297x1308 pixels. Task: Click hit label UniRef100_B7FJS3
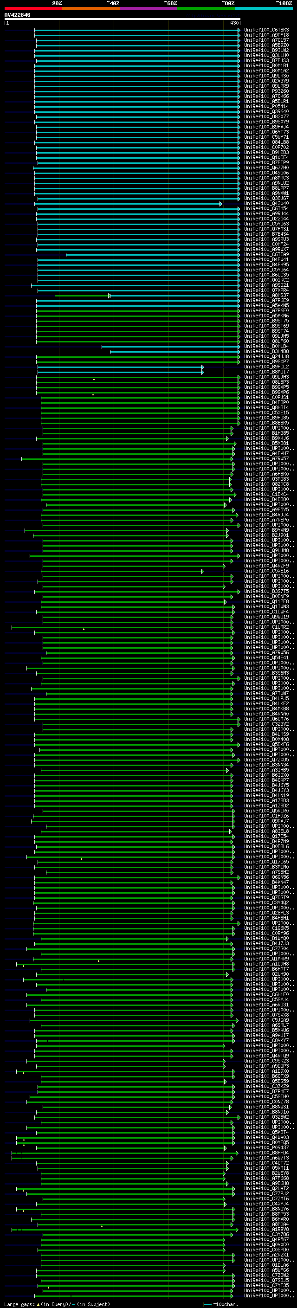[x=266, y=60]
